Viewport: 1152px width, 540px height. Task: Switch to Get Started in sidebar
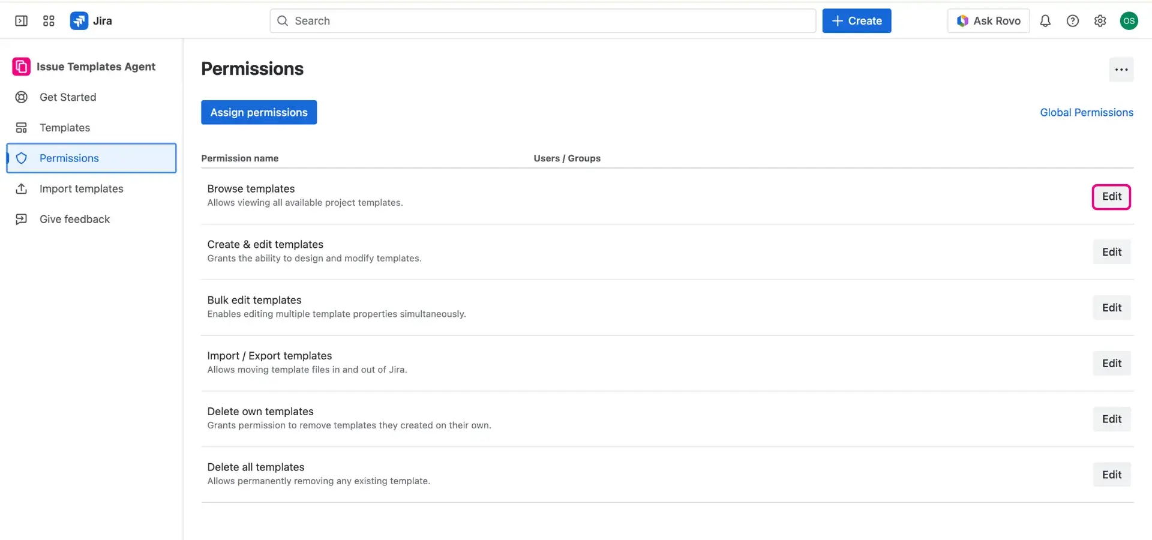[68, 97]
